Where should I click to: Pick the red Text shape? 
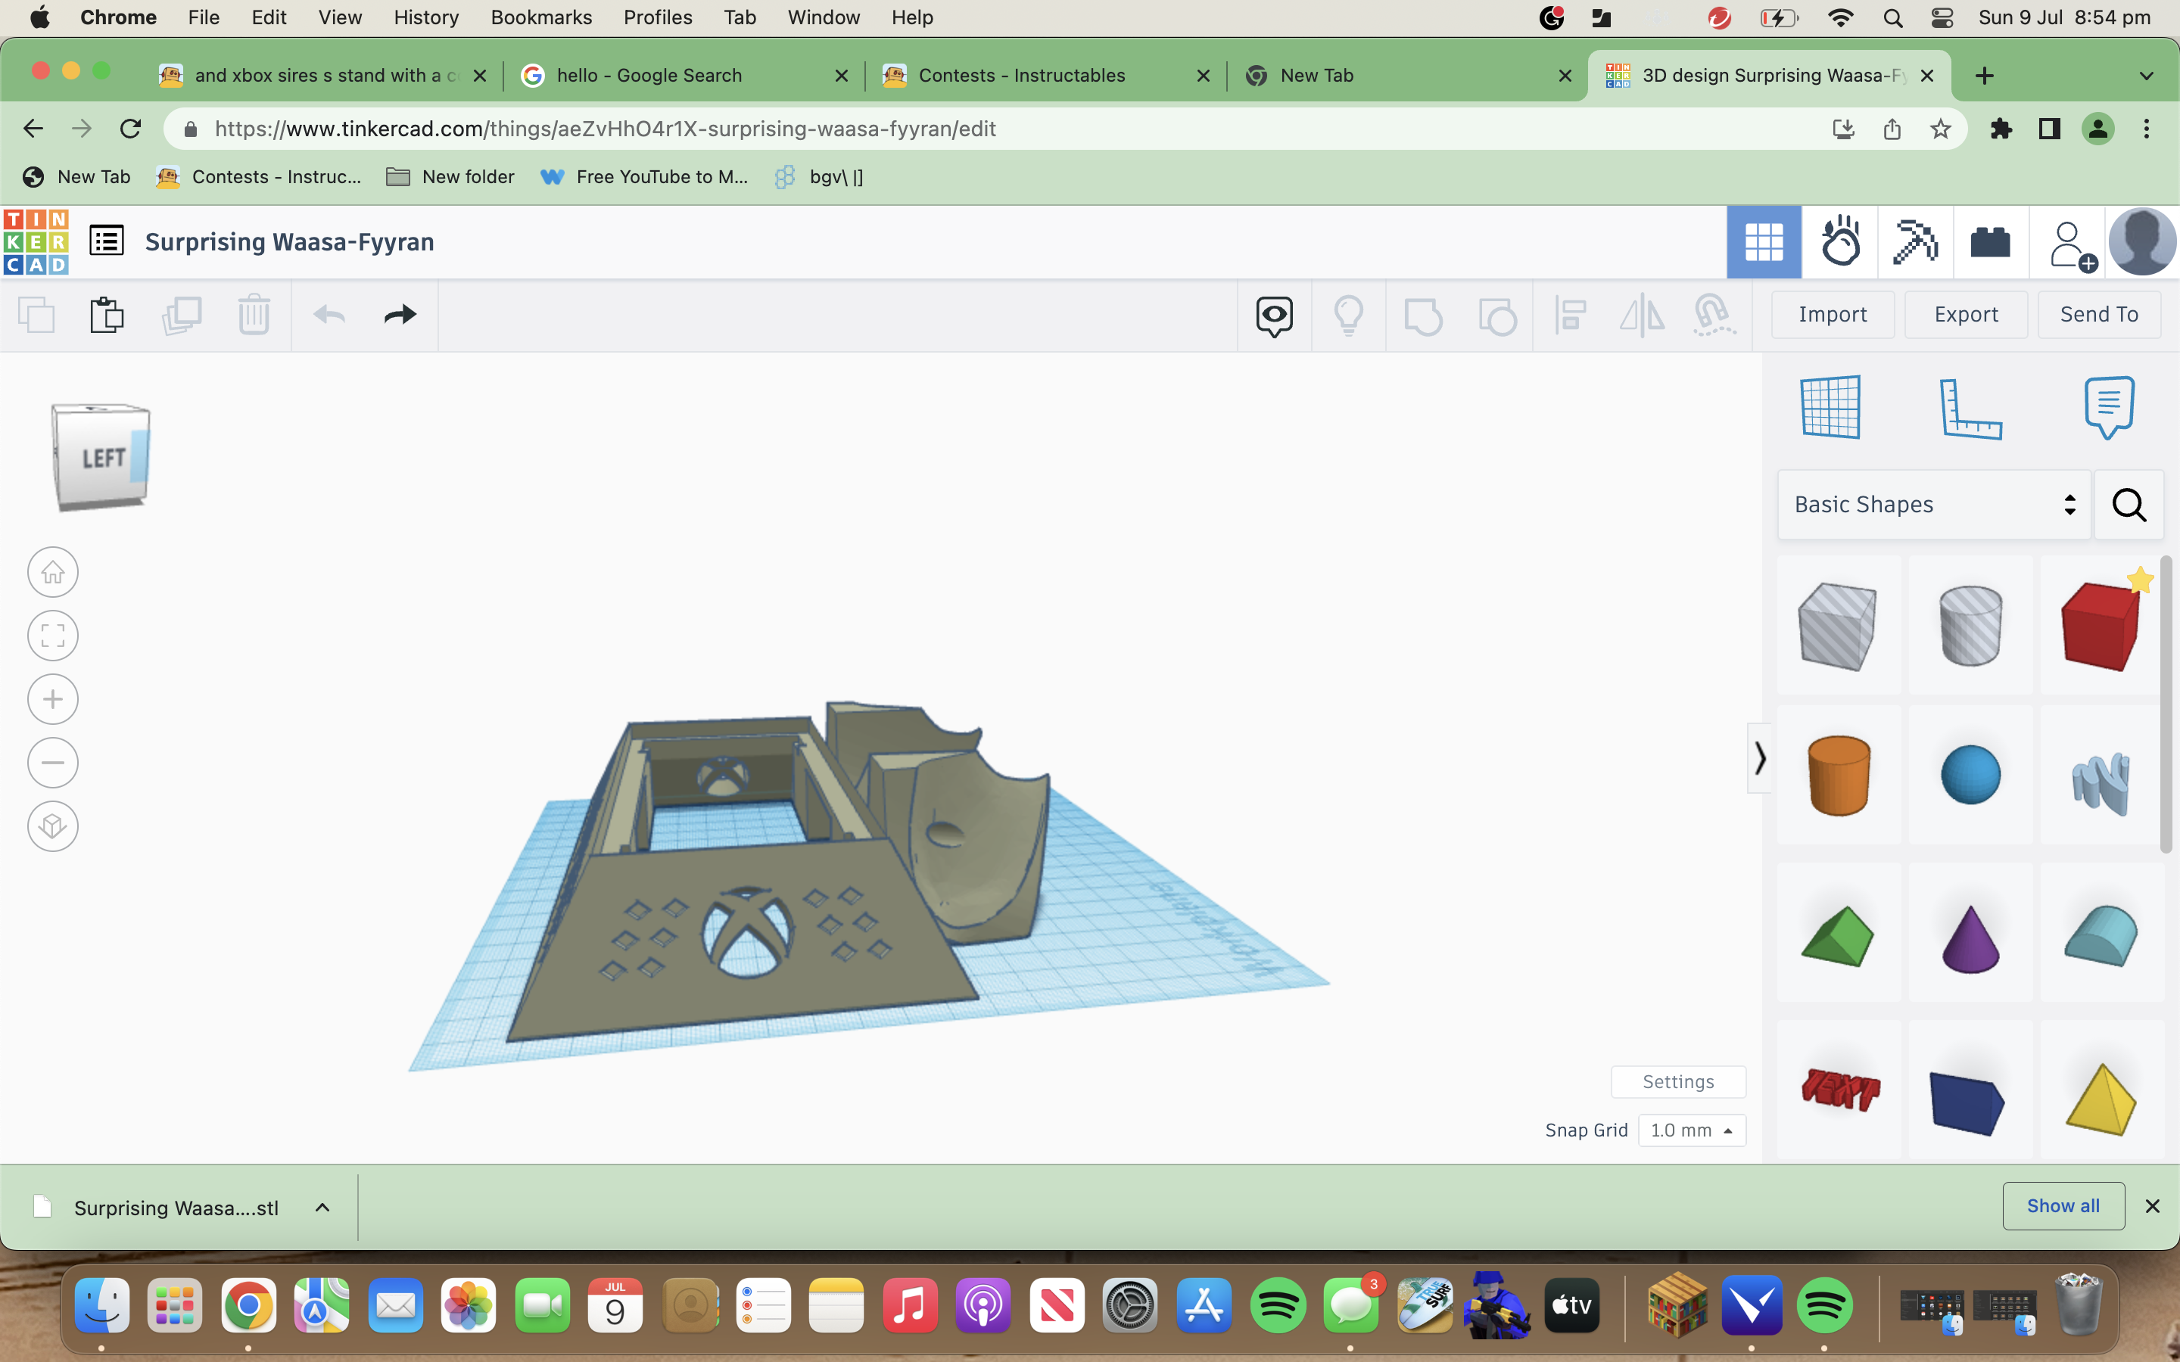(1838, 1090)
